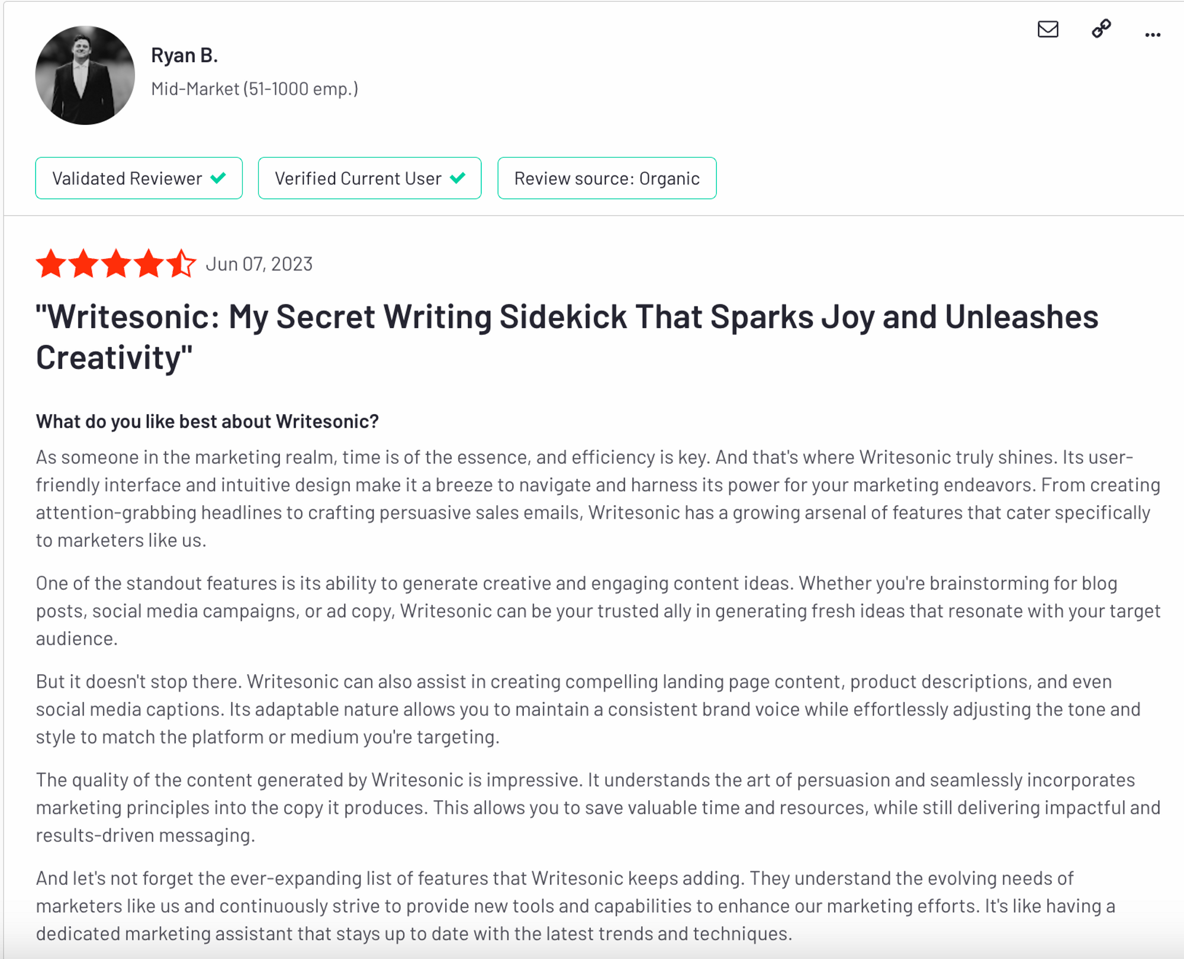Image resolution: width=1184 pixels, height=959 pixels.
Task: Click the Review source: Organic badge
Action: click(607, 178)
